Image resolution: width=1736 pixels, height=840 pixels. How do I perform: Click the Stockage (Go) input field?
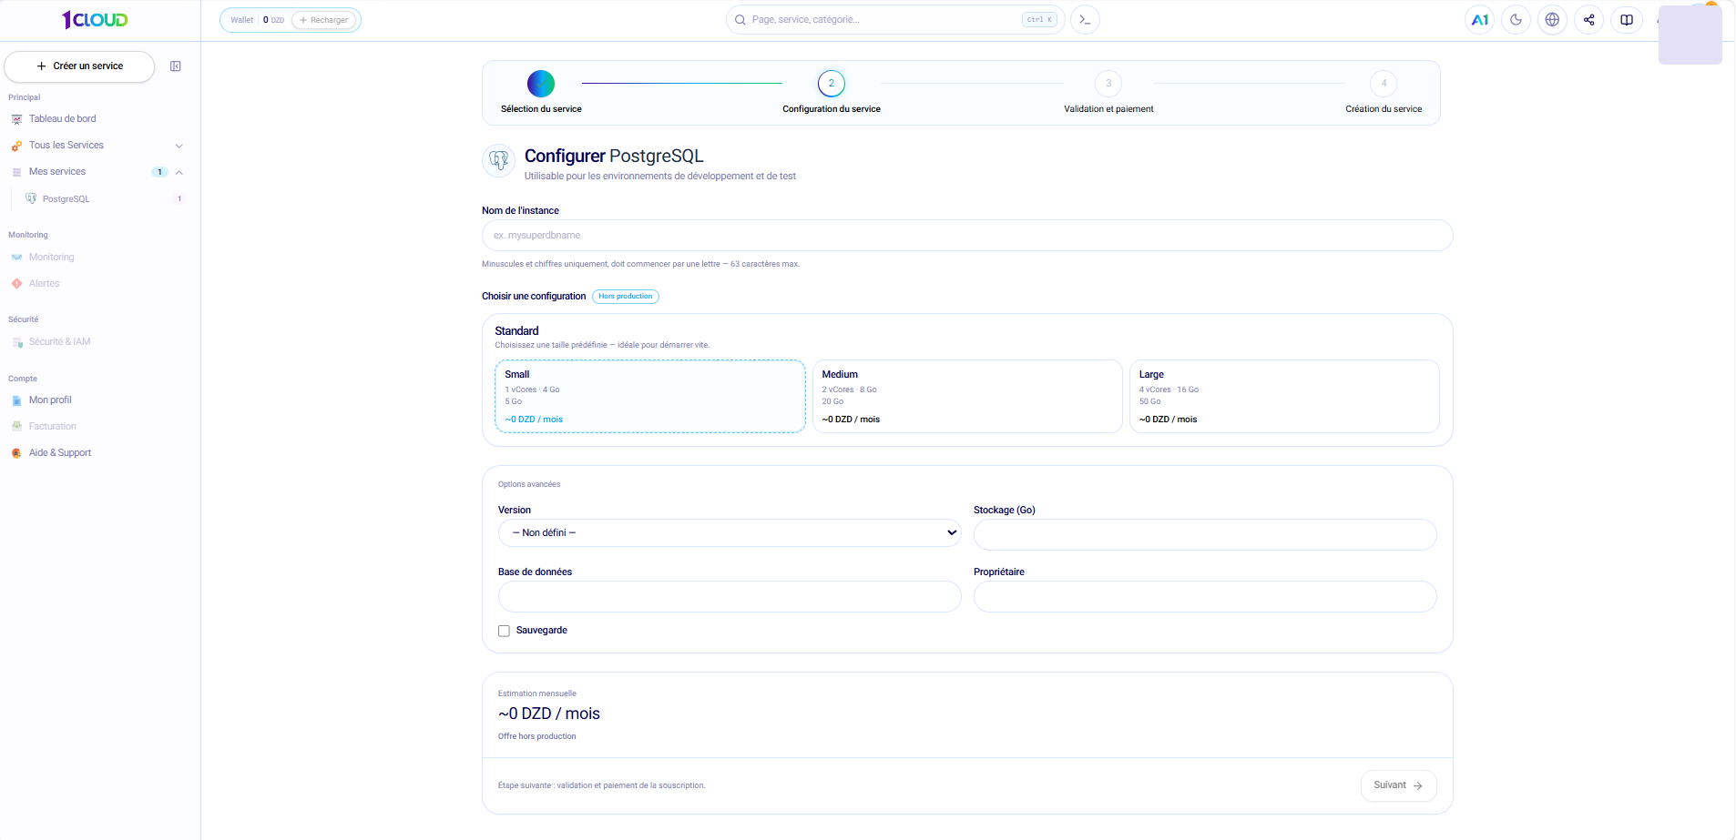[x=1205, y=534]
